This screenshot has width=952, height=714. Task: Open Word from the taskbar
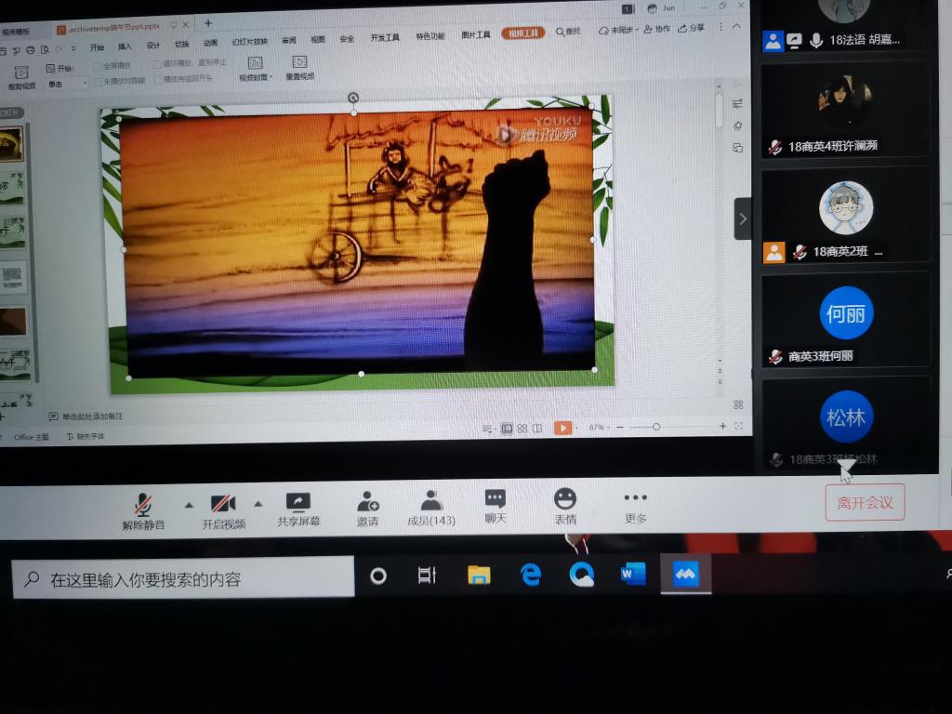click(632, 573)
